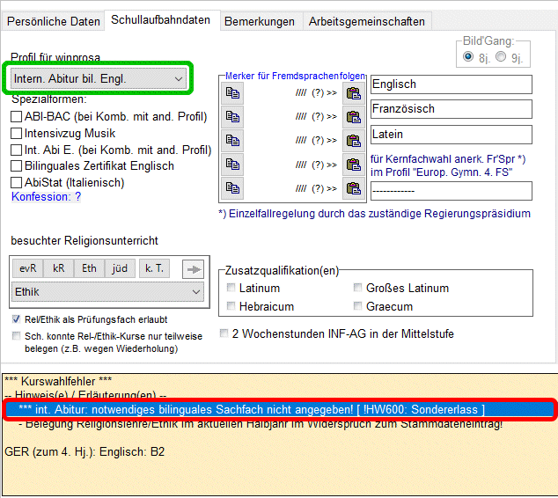The width and height of the screenshot is (558, 498).
Task: Click the paste icon beside the Französisch field
Action: [x=354, y=116]
